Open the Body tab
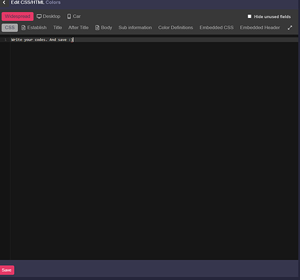 (x=104, y=28)
